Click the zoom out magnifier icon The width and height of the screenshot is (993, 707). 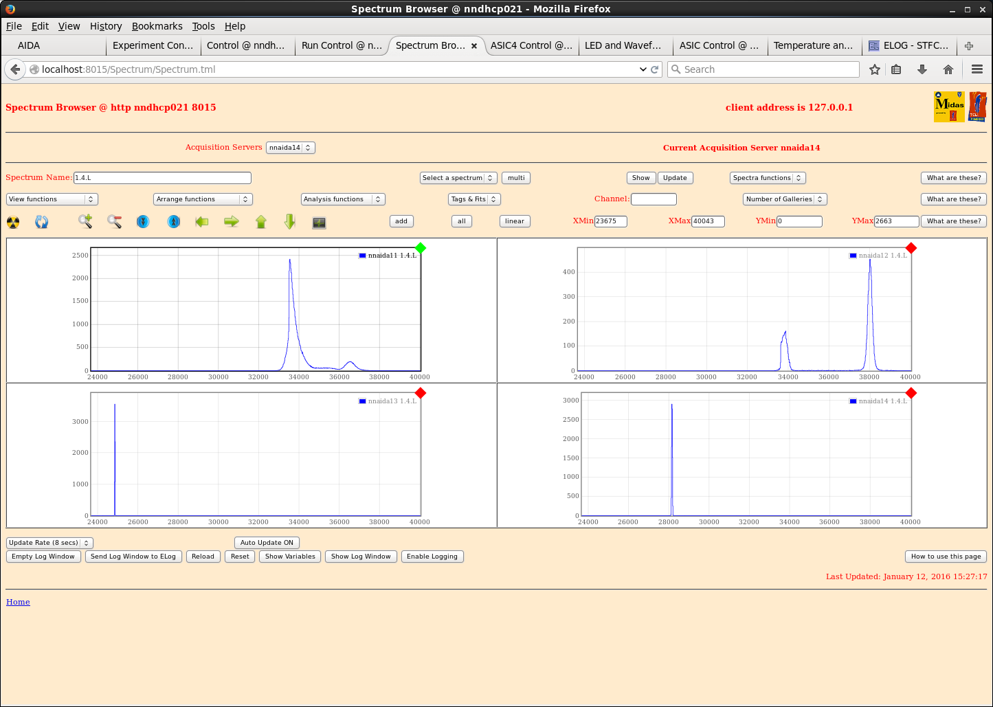pyautogui.click(x=115, y=221)
